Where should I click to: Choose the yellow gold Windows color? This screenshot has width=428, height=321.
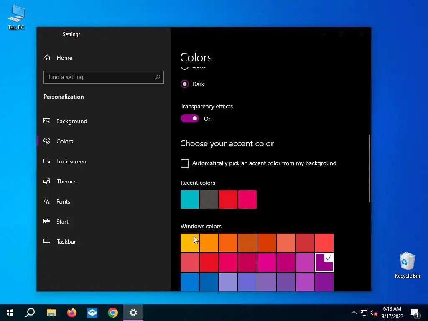[190, 243]
